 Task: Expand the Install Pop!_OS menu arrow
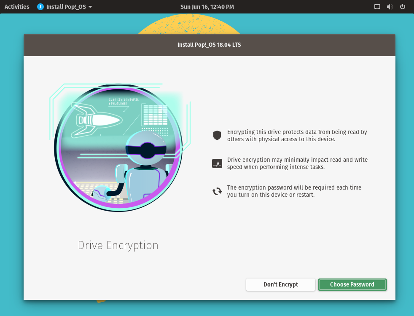(90, 7)
